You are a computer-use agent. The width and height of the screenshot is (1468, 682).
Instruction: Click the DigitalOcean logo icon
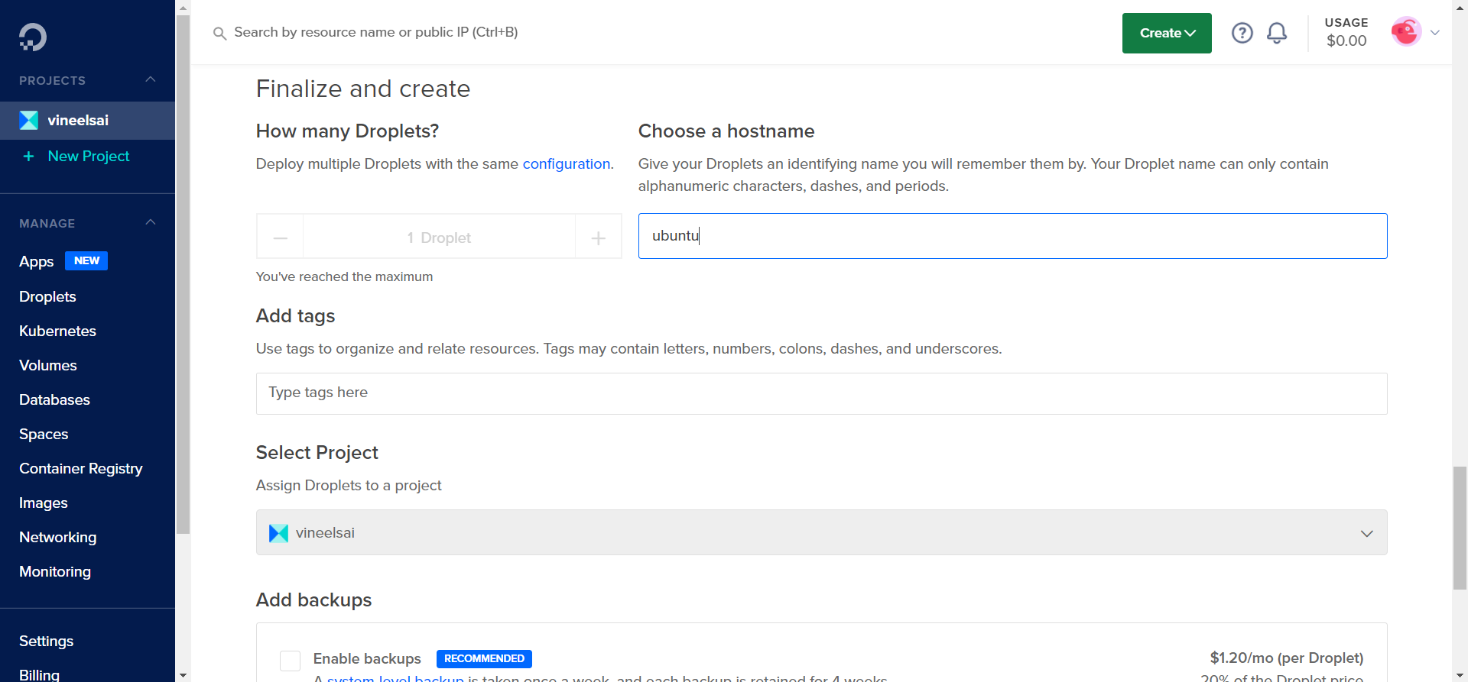coord(33,37)
